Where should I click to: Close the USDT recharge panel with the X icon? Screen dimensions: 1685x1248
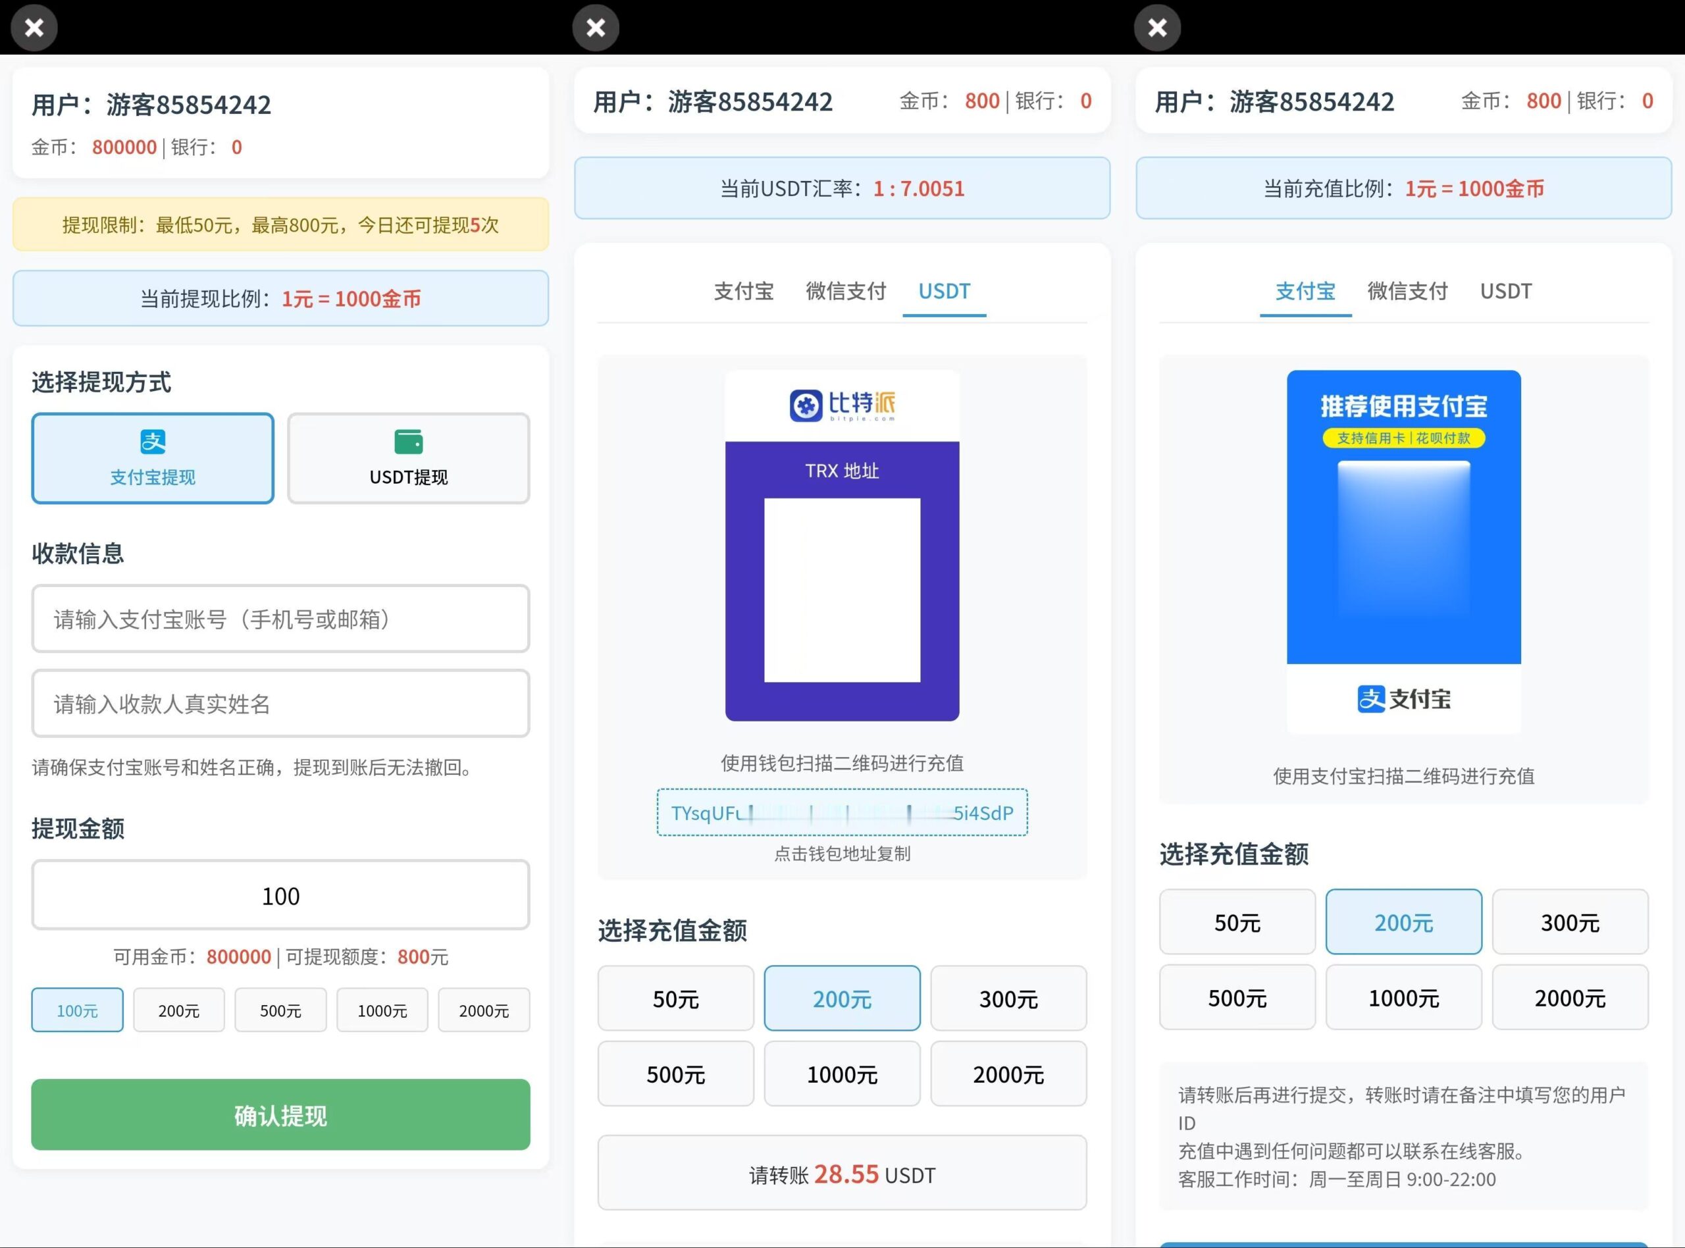click(595, 27)
